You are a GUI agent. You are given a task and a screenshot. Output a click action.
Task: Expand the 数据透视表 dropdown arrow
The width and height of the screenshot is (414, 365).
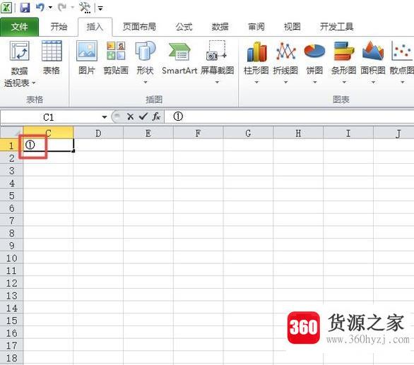pos(33,83)
